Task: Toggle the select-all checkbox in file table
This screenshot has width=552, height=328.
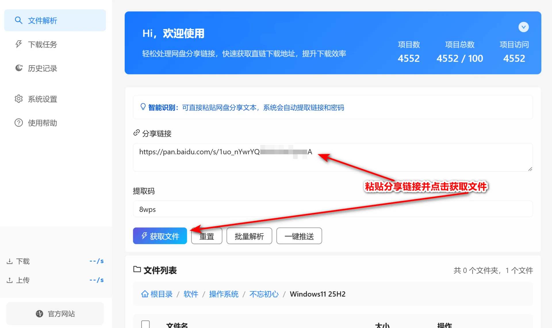Action: [145, 324]
